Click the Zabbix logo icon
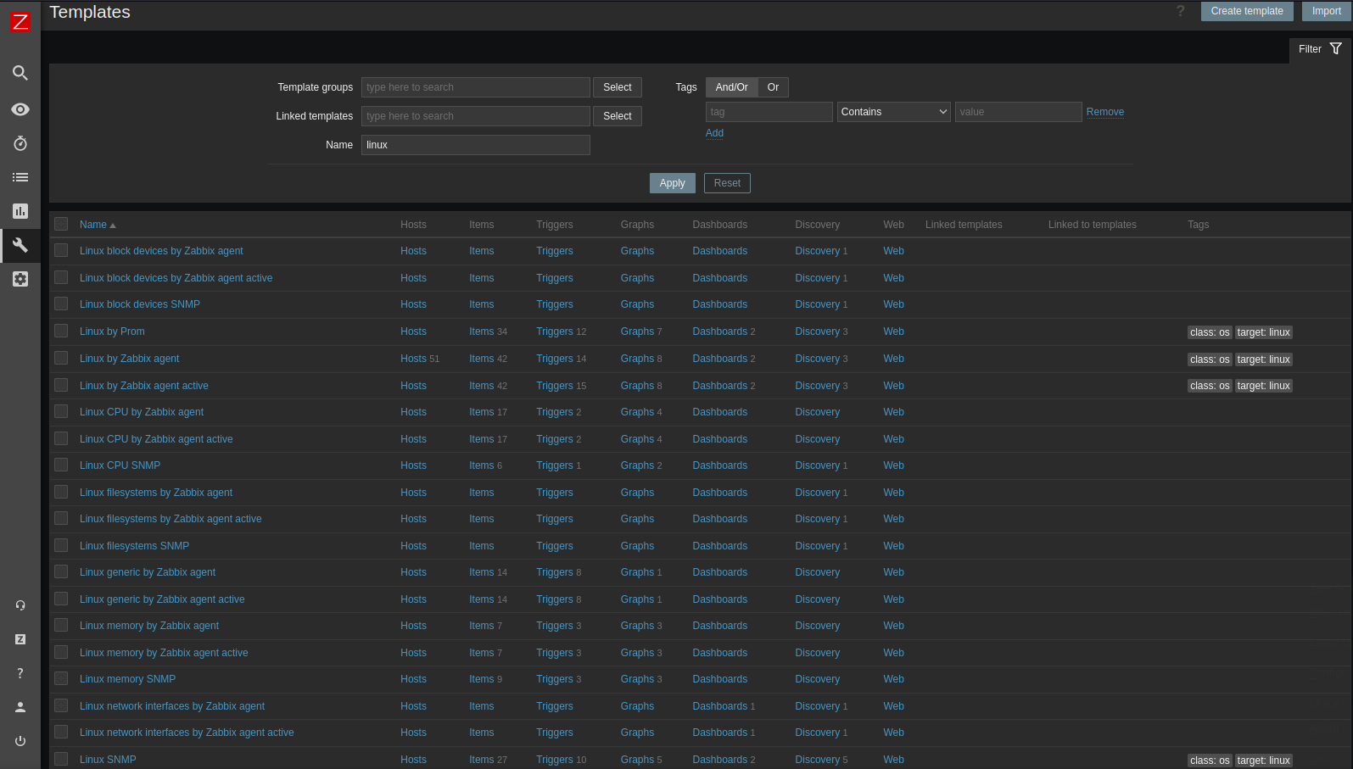The height and width of the screenshot is (769, 1353). [20, 22]
